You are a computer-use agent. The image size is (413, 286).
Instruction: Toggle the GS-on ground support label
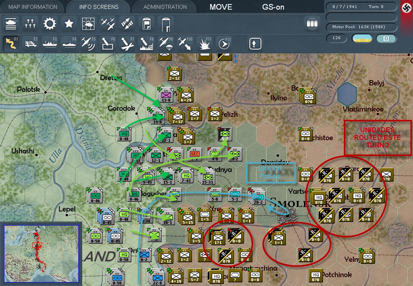[x=273, y=7]
